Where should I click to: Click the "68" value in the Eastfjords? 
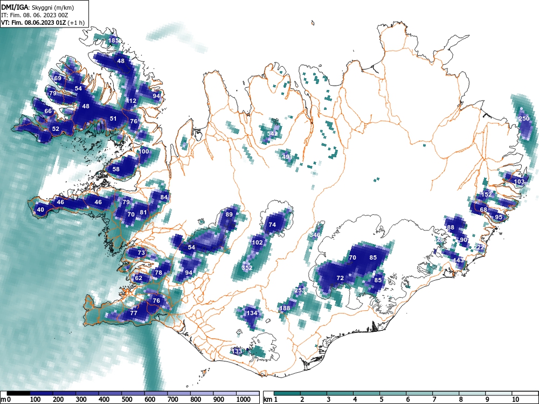pos(483,210)
